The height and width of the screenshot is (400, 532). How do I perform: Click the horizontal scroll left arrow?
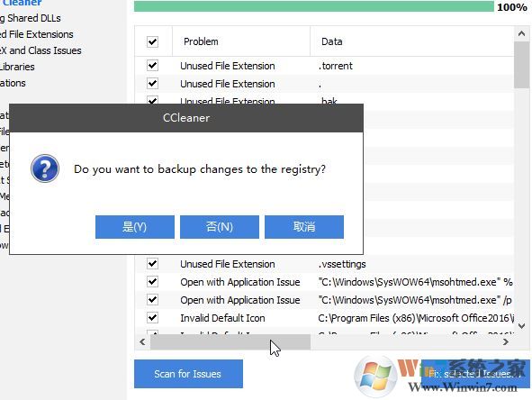pyautogui.click(x=142, y=342)
